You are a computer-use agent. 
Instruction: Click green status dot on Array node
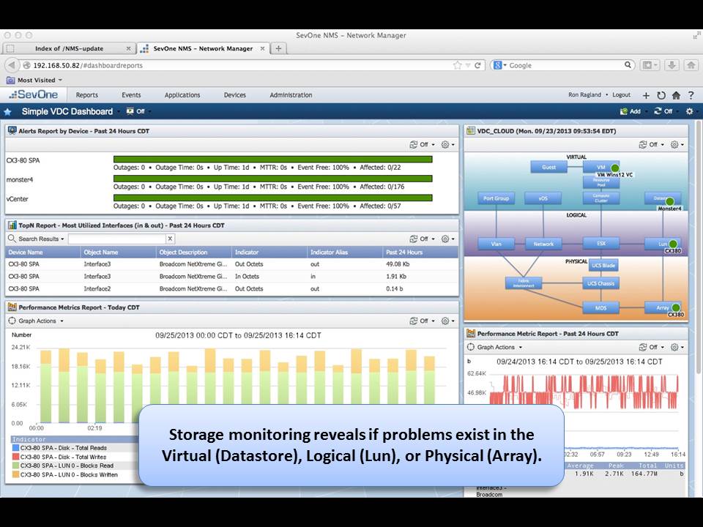[676, 307]
